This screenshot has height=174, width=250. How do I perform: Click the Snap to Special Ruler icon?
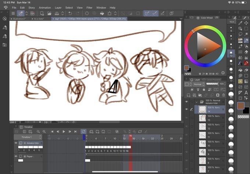(x=155, y=14)
